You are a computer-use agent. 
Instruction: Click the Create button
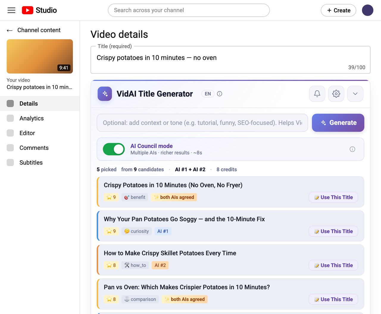pos(338,10)
